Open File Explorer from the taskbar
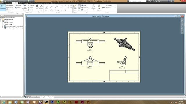The image size is (186, 104). 10,102
